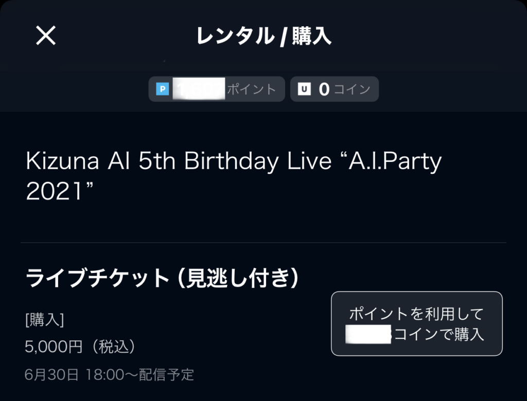
Task: Click the ライブチケット（見逃し付き）heading
Action: tap(162, 278)
